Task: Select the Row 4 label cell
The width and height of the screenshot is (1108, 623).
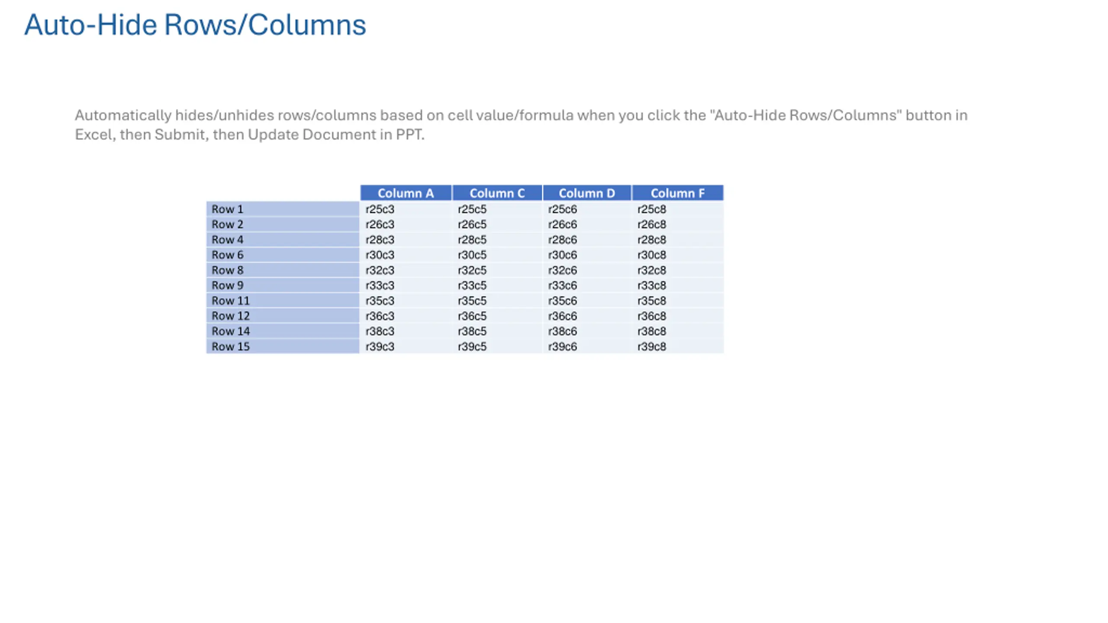Action: (283, 239)
